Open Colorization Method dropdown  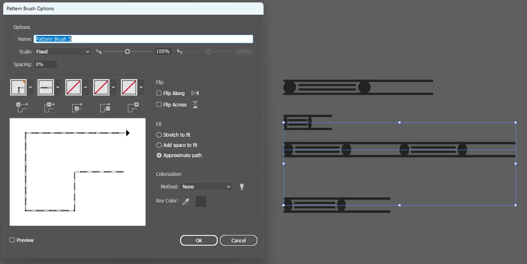tap(206, 187)
